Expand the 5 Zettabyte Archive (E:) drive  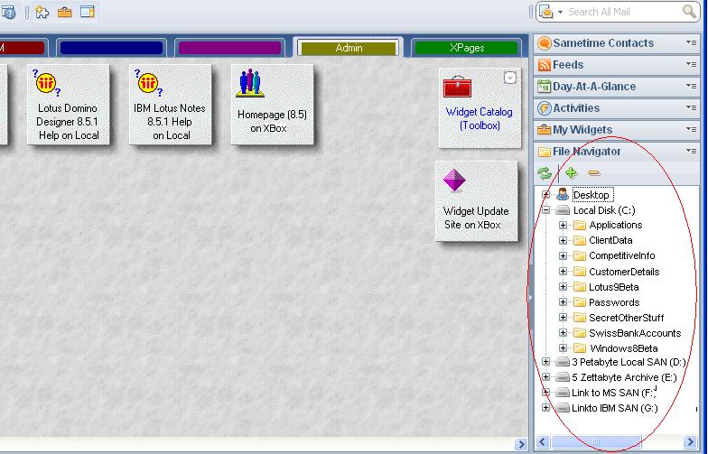point(545,377)
